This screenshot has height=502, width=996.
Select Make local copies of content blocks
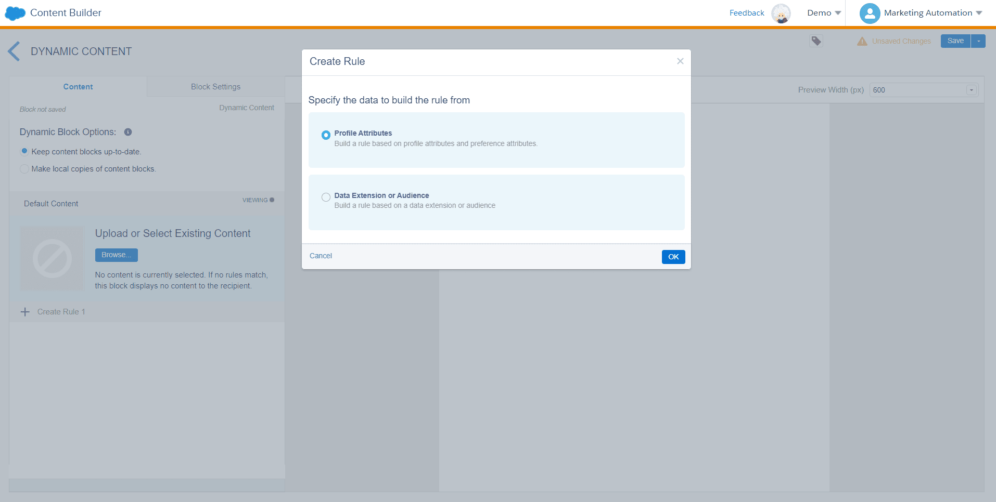[x=24, y=169]
